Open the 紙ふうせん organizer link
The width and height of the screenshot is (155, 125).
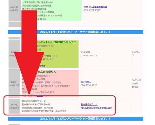click(x=86, y=82)
